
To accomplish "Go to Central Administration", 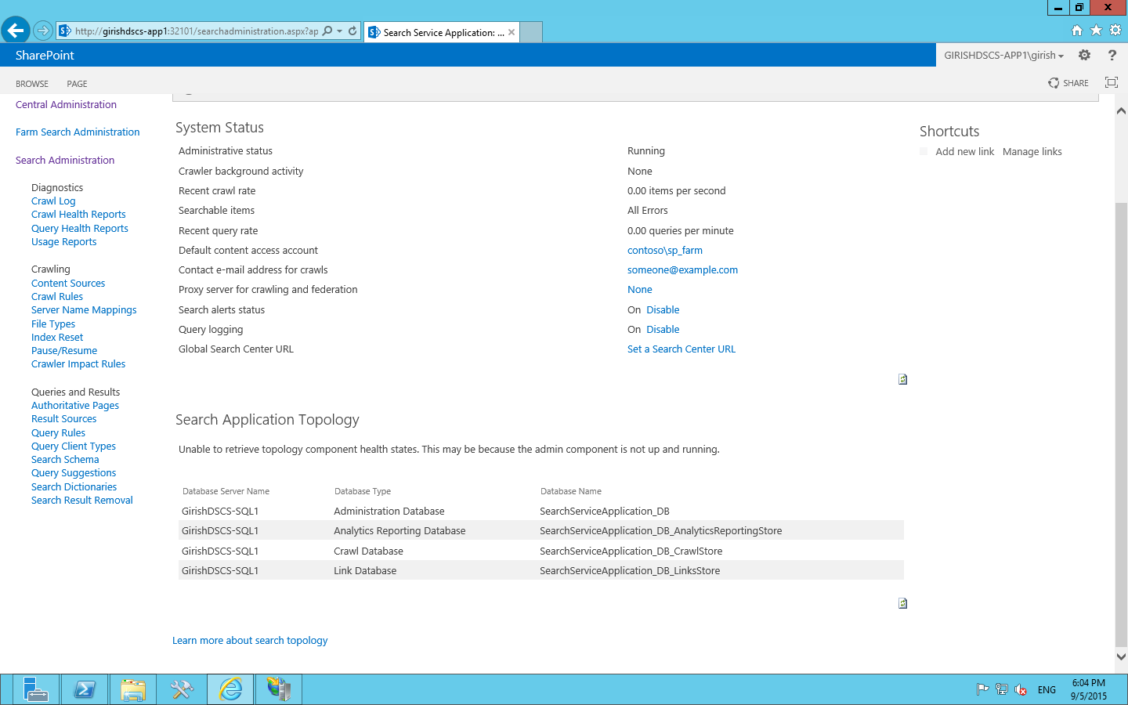I will tap(66, 104).
